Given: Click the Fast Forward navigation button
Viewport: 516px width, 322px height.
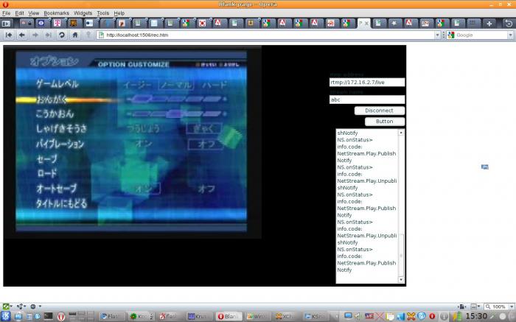Looking at the screenshot, I should [49, 35].
